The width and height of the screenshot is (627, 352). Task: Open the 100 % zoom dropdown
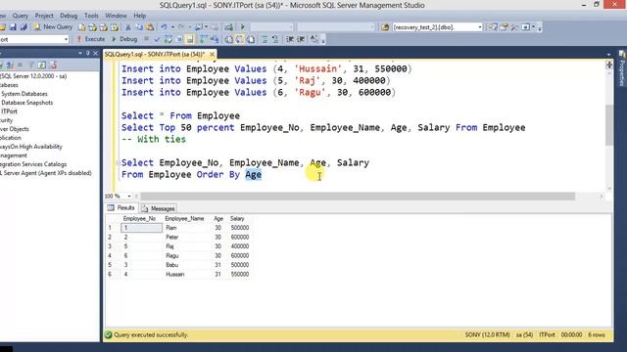(x=128, y=197)
